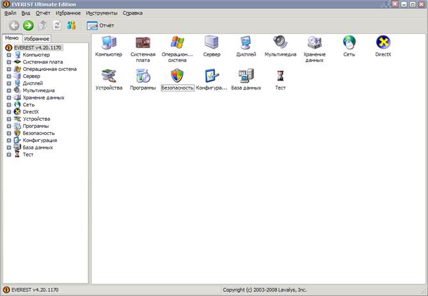Expand the Хранение данных tree node
428x296 pixels.
[x=9, y=97]
